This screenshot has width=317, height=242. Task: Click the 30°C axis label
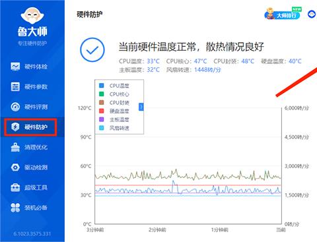click(x=86, y=195)
